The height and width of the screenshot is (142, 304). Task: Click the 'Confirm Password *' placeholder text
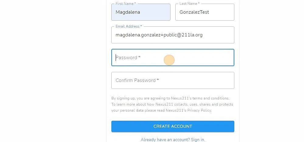pos(137,80)
